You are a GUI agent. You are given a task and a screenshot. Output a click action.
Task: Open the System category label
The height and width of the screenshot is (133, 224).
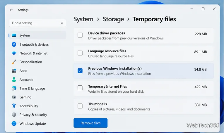click(x=25, y=35)
